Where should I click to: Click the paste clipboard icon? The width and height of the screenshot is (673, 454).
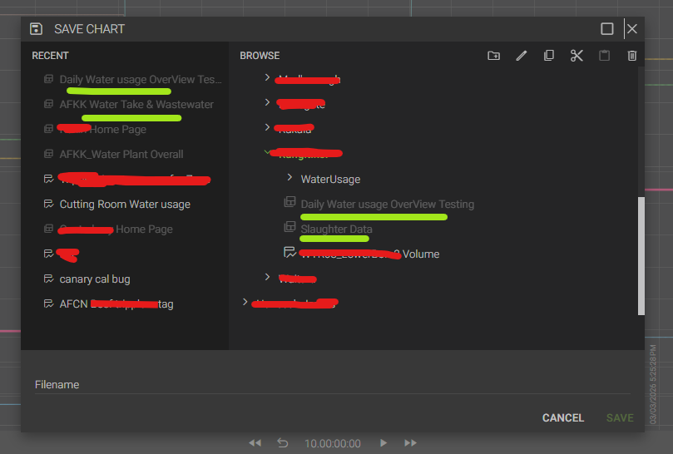click(x=604, y=56)
